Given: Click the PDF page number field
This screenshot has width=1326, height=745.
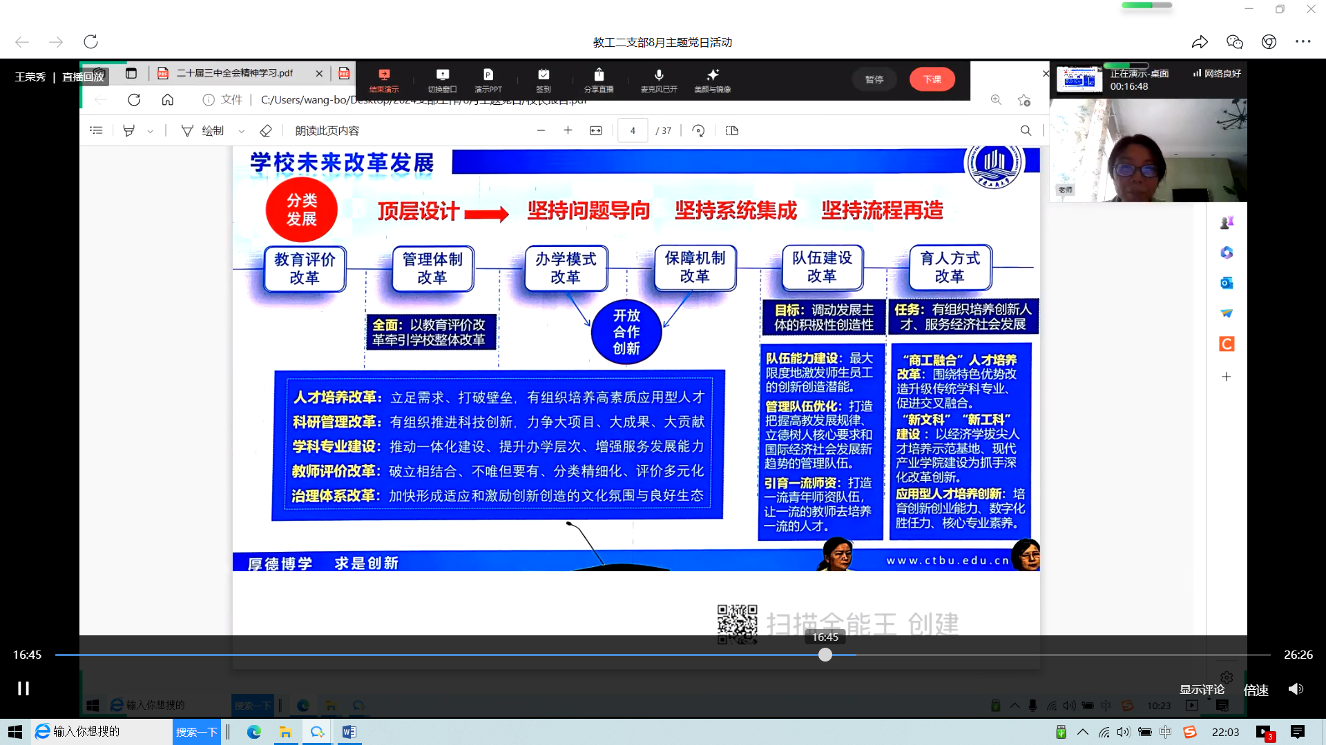Looking at the screenshot, I should [632, 130].
